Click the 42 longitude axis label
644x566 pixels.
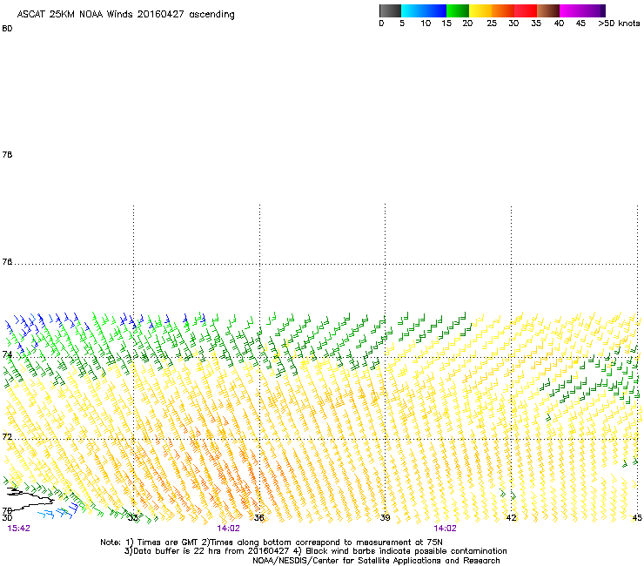[511, 518]
